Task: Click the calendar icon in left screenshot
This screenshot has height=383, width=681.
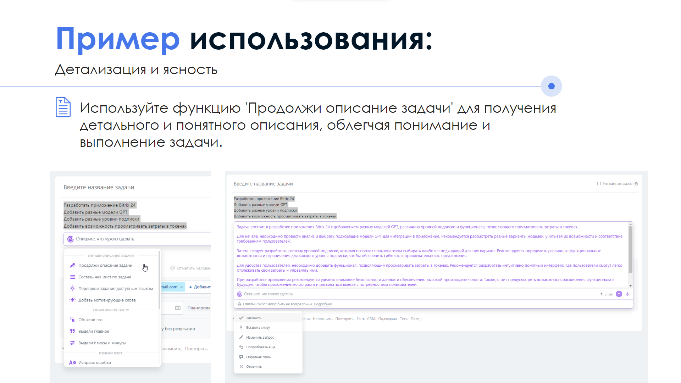Action: pyautogui.click(x=178, y=308)
